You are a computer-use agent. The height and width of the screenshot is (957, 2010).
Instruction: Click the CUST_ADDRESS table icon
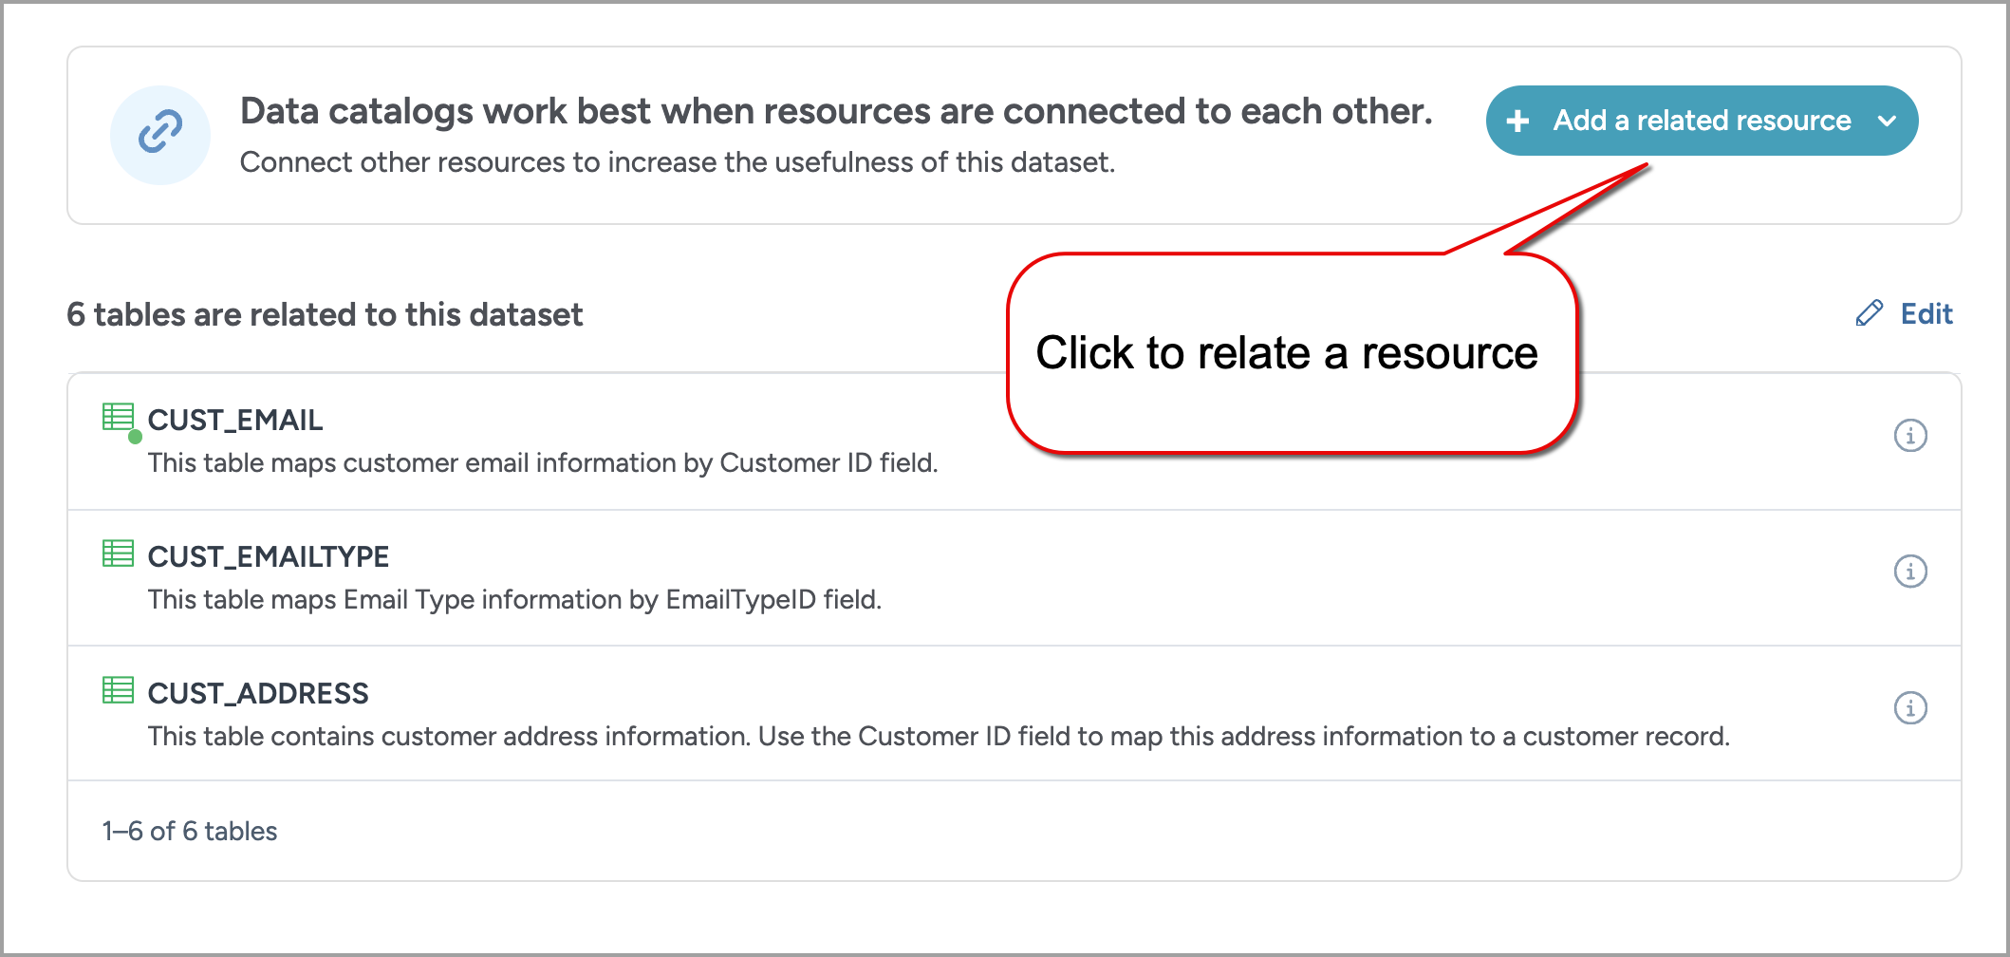click(x=119, y=690)
